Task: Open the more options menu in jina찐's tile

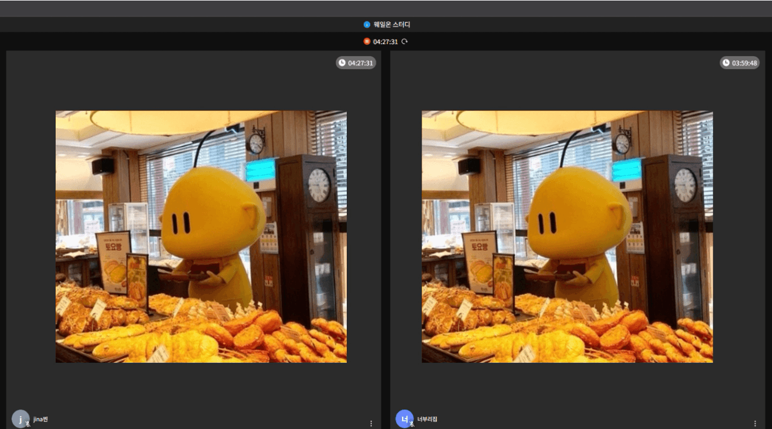Action: click(x=371, y=423)
